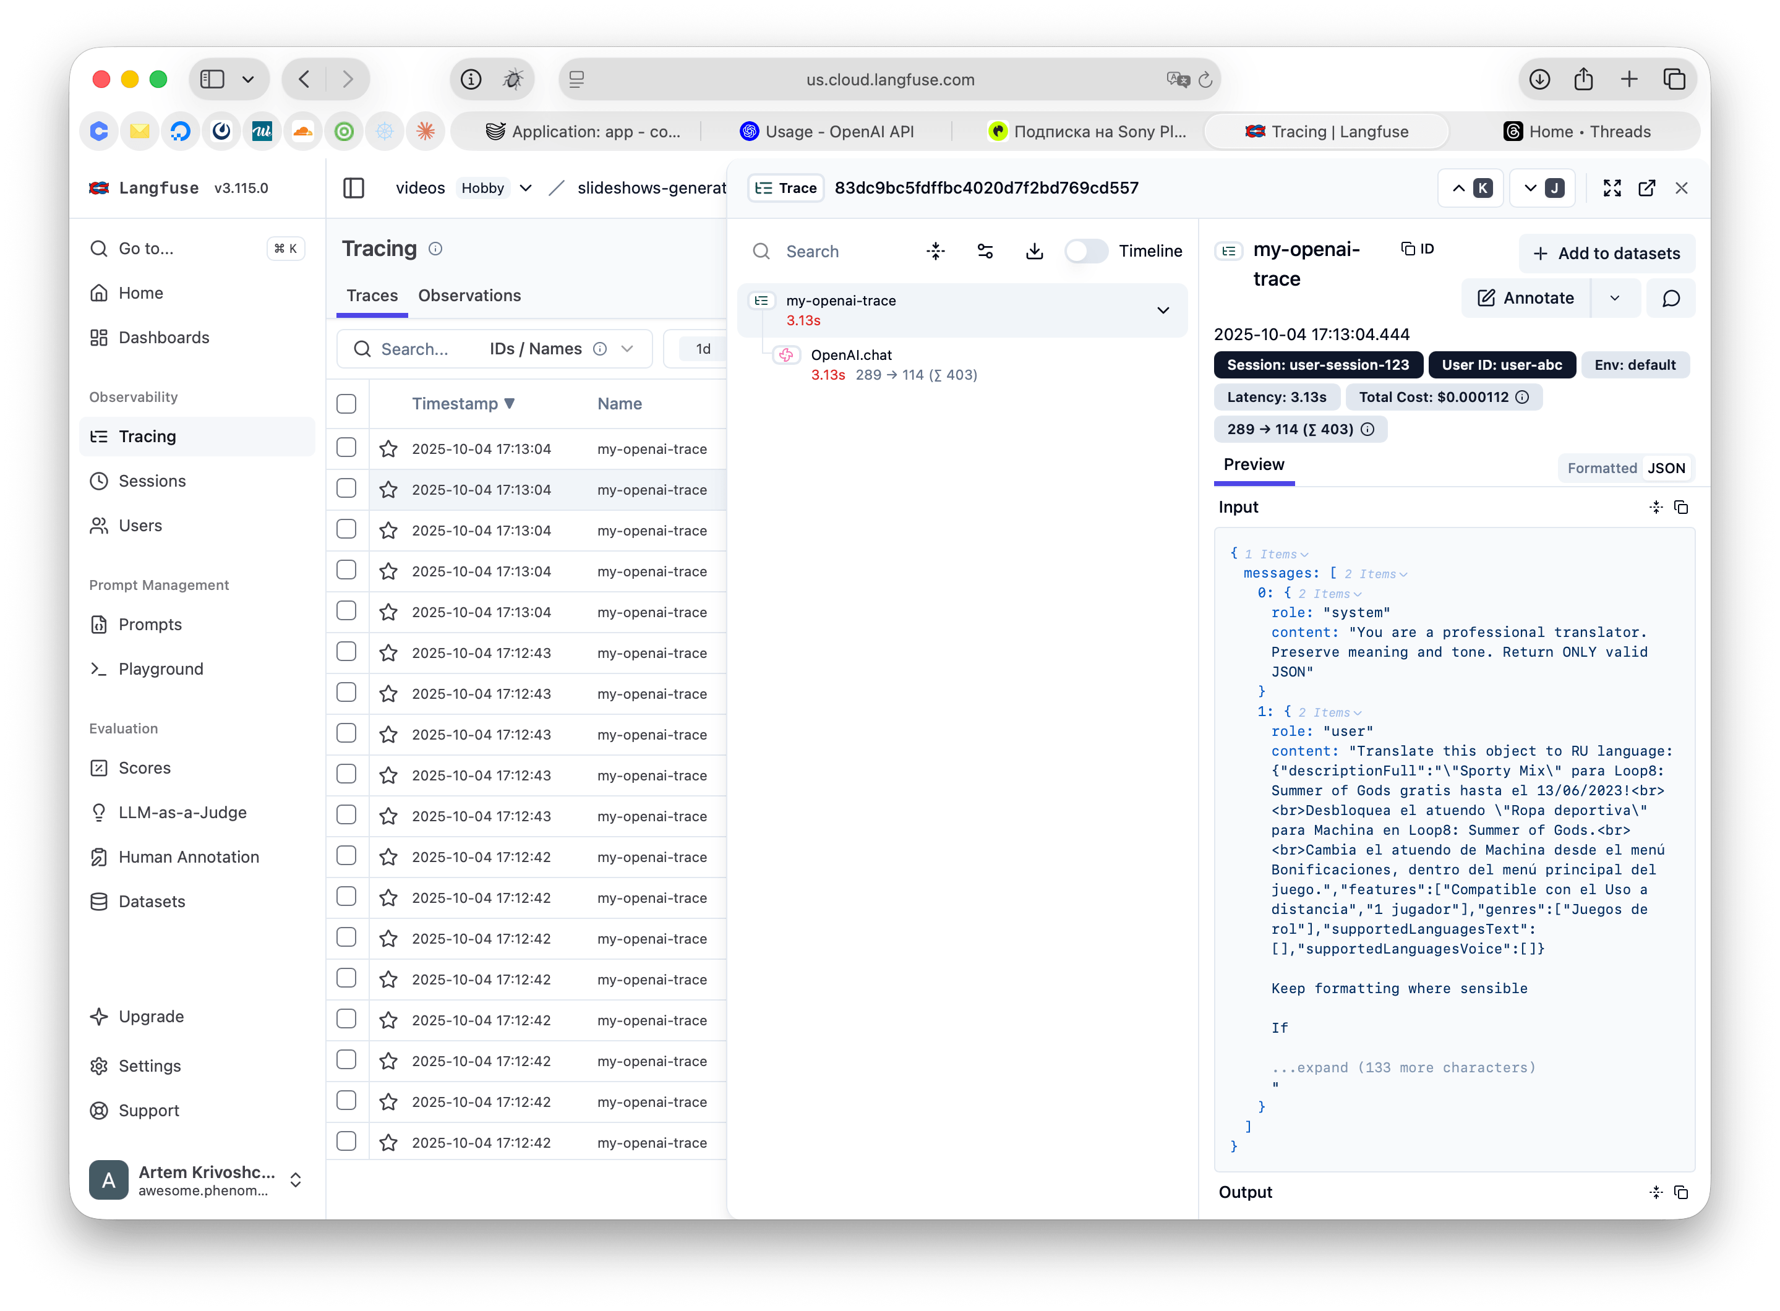Viewport: 1780px width, 1311px height.
Task: Star the first my-openai-trace row
Action: (x=388, y=449)
